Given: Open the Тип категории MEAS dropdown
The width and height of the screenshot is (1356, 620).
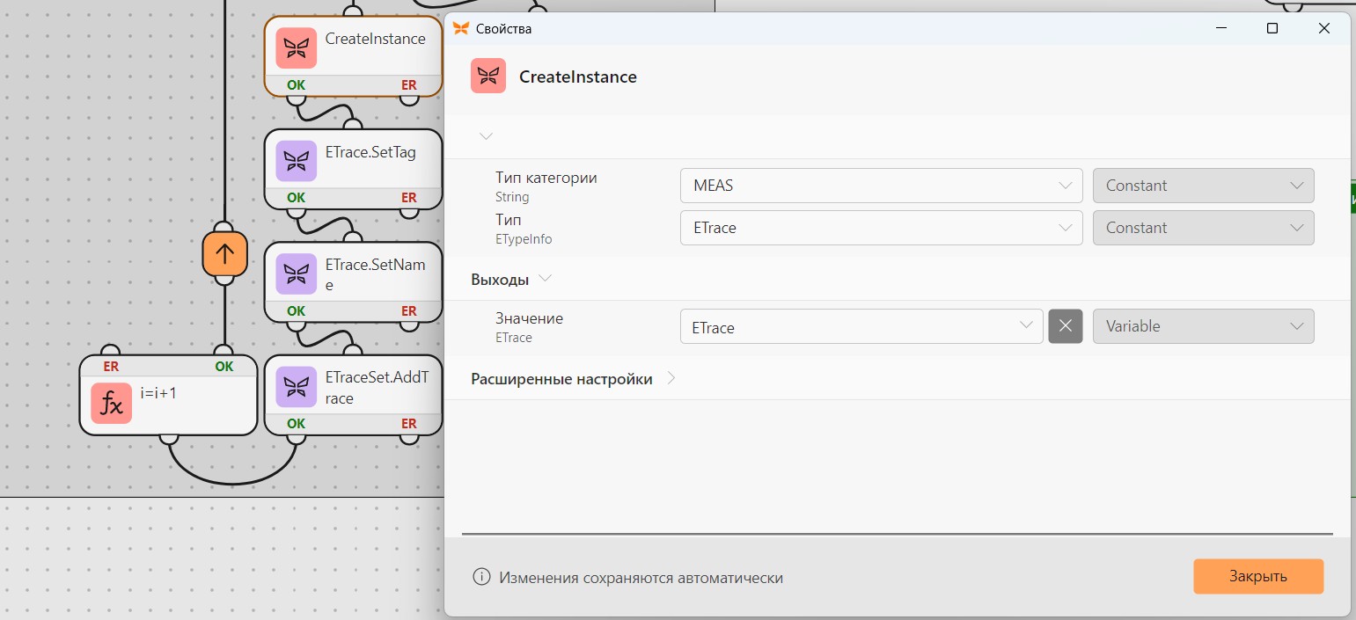Looking at the screenshot, I should tap(881, 186).
